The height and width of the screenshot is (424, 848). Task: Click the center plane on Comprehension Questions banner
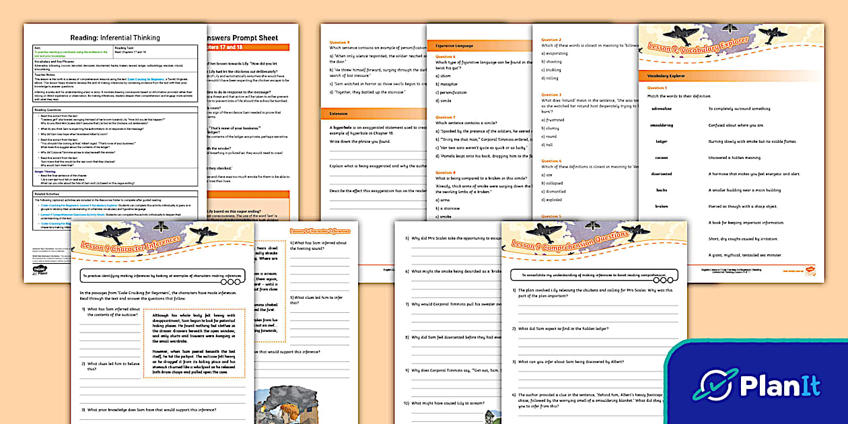tap(592, 225)
